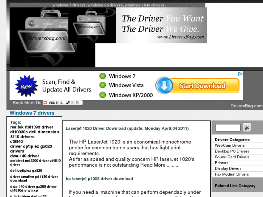
Task: Select the dwa-140 driver tag
Action: (x=25, y=156)
